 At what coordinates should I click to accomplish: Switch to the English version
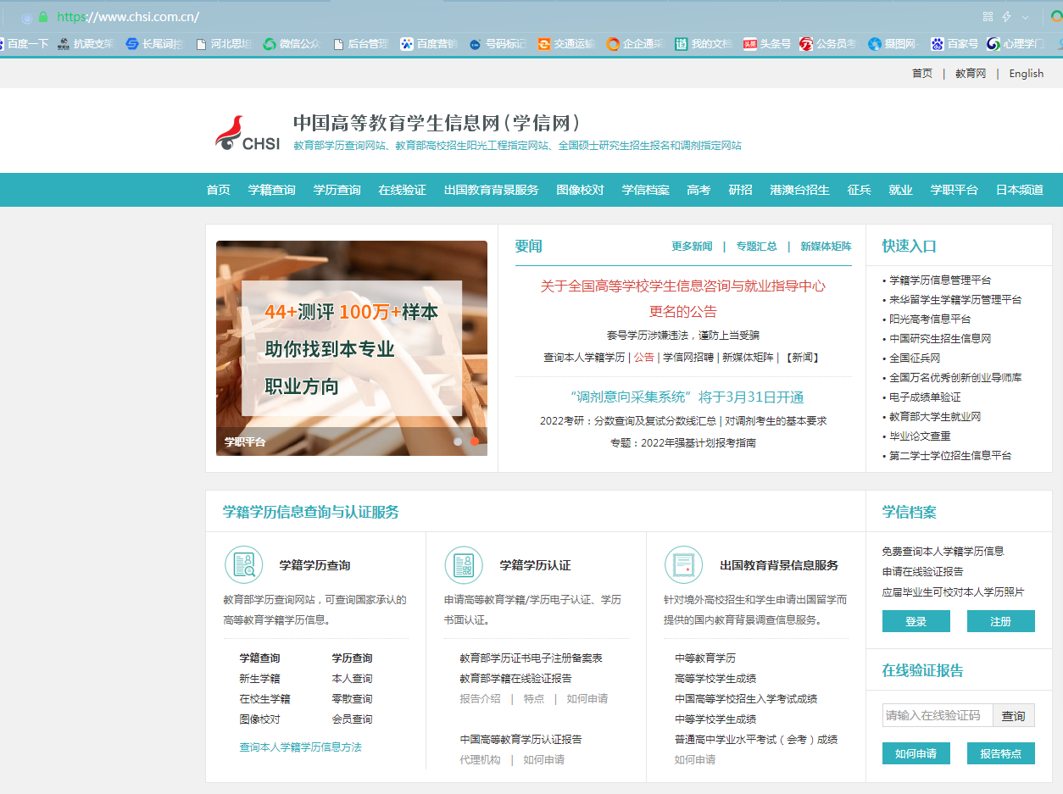click(1026, 73)
